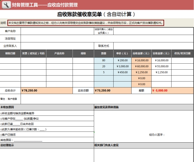This screenshot has height=162, width=194.
Task: Click receivable cell ¥16,000.00 in orange column
Action: (x=141, y=60)
